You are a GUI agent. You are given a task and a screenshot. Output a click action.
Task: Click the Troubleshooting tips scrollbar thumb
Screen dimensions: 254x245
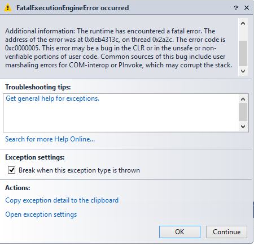click(x=243, y=112)
